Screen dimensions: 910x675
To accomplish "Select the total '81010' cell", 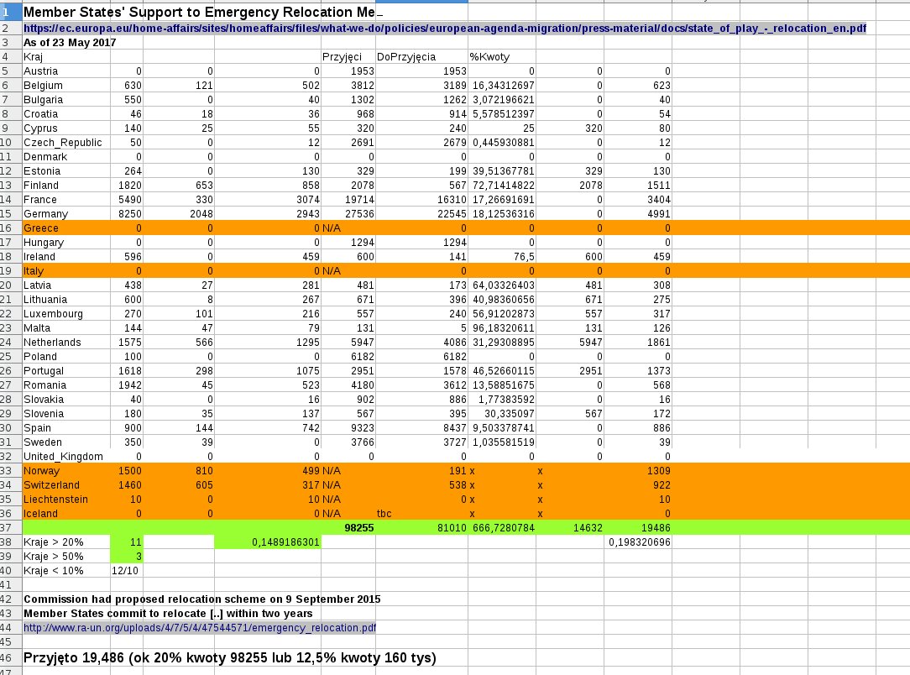I will 421,527.
